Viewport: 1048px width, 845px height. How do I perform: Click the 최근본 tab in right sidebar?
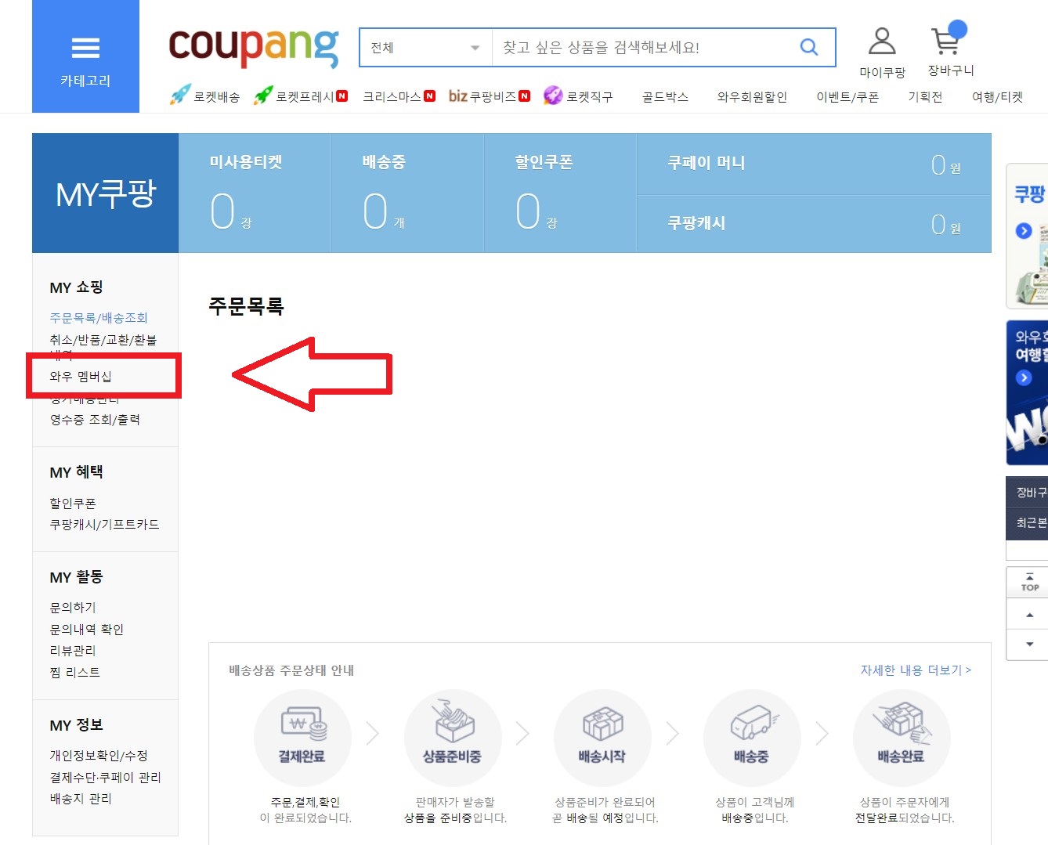[x=1027, y=523]
